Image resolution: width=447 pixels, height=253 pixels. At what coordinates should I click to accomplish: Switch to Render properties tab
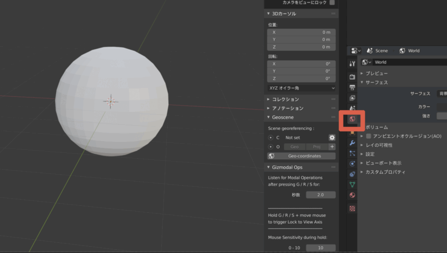point(352,77)
